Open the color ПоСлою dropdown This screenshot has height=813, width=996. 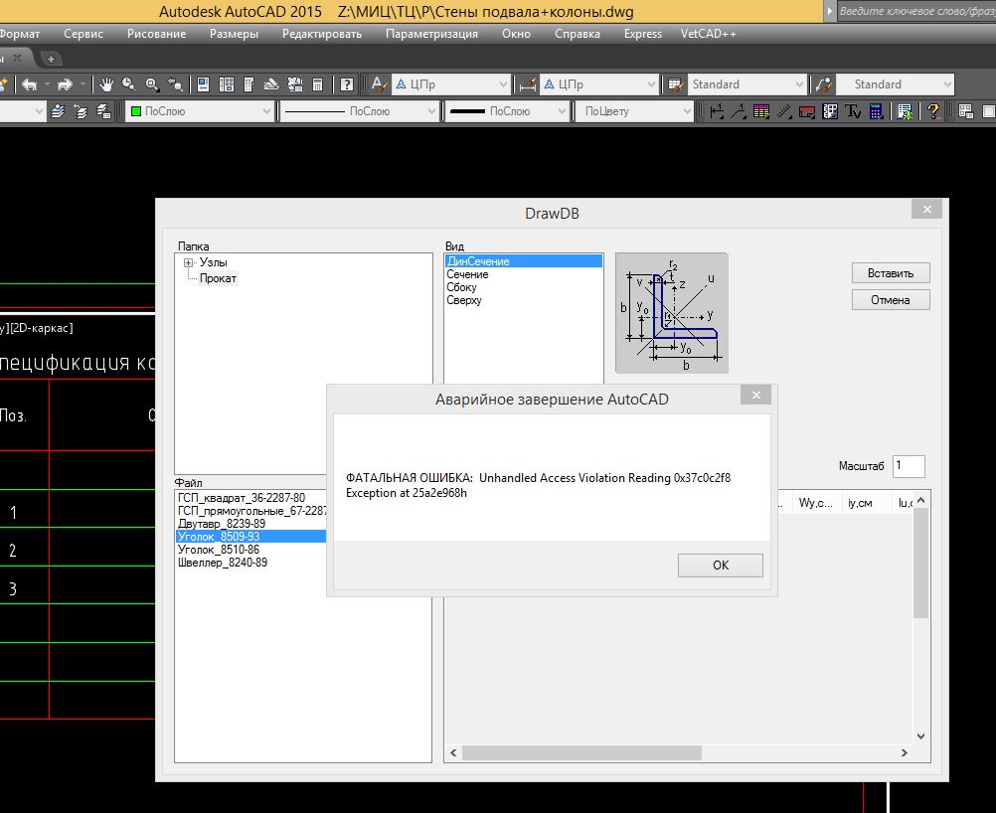click(x=200, y=111)
